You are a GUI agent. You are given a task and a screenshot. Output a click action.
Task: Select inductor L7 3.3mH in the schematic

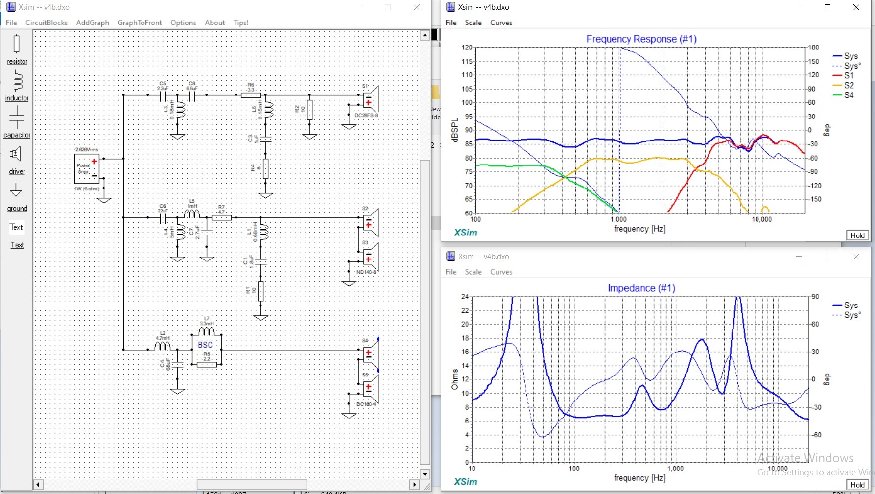pos(207,331)
